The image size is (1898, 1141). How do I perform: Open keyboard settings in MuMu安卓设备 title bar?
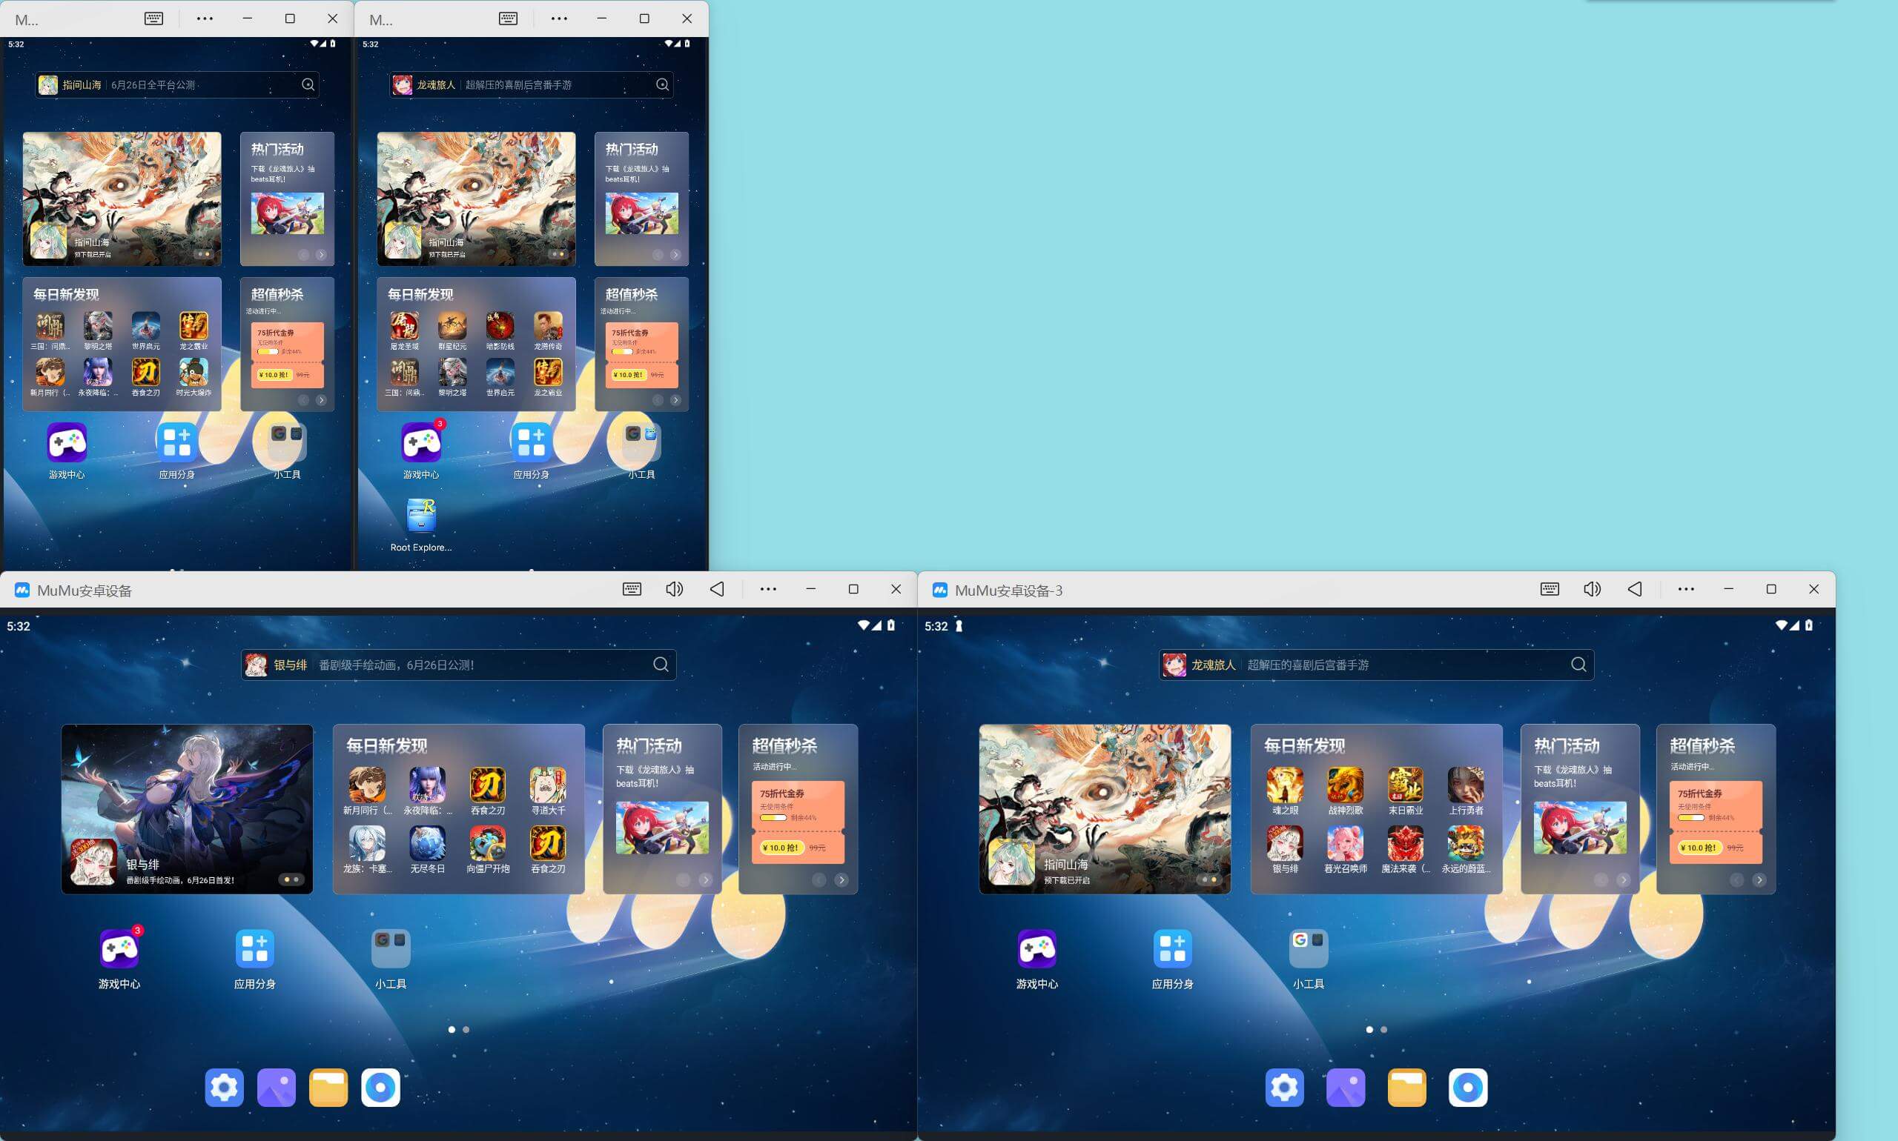[x=632, y=589]
